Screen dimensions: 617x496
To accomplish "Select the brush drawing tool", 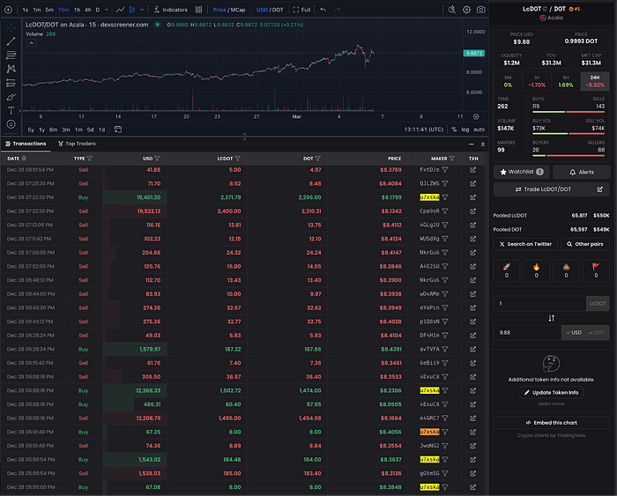I will (11, 96).
